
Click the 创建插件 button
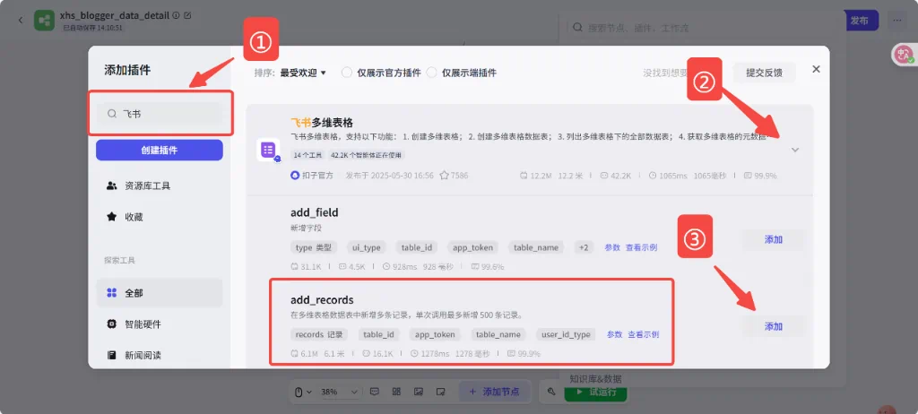pyautogui.click(x=160, y=150)
